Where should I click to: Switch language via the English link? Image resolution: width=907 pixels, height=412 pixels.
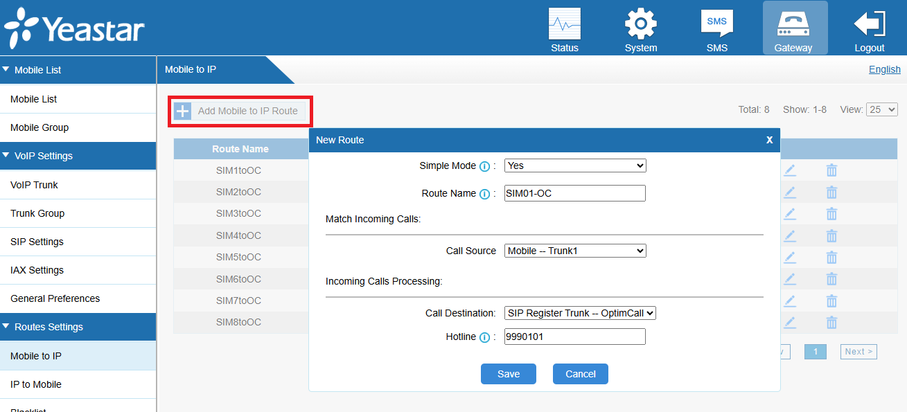(885, 69)
